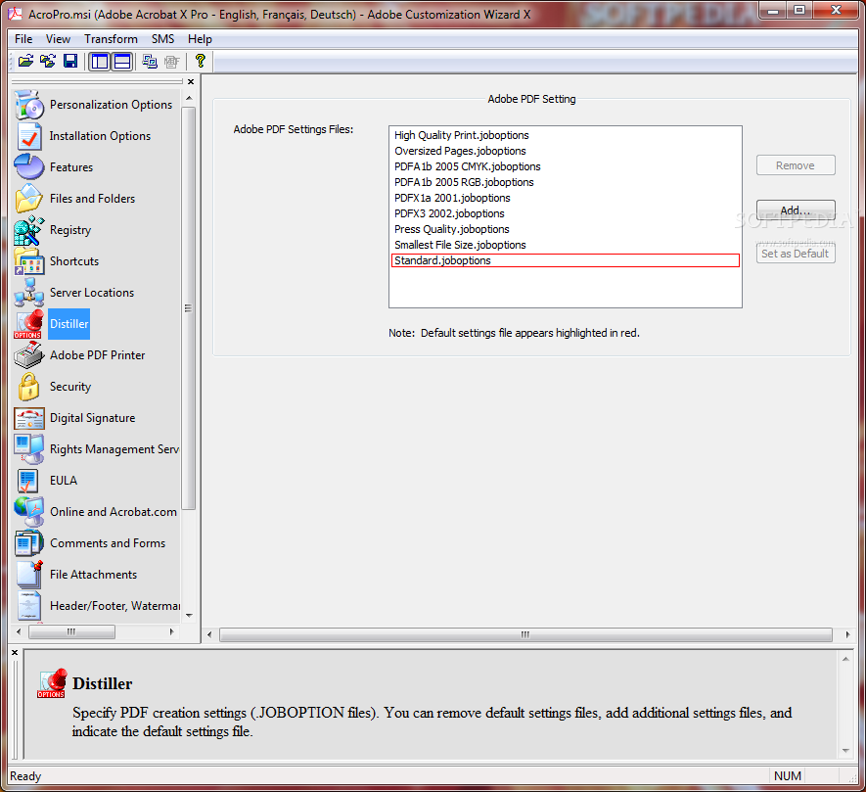Click the Online and Acrobat.com globe icon
This screenshot has height=792, width=866.
(x=29, y=512)
